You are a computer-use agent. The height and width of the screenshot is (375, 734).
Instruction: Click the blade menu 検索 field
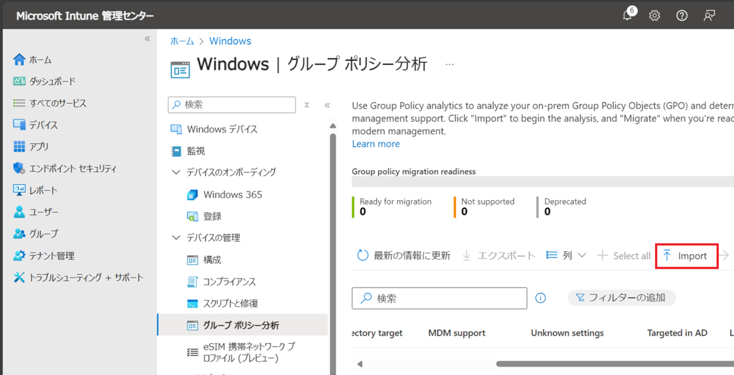[232, 105]
